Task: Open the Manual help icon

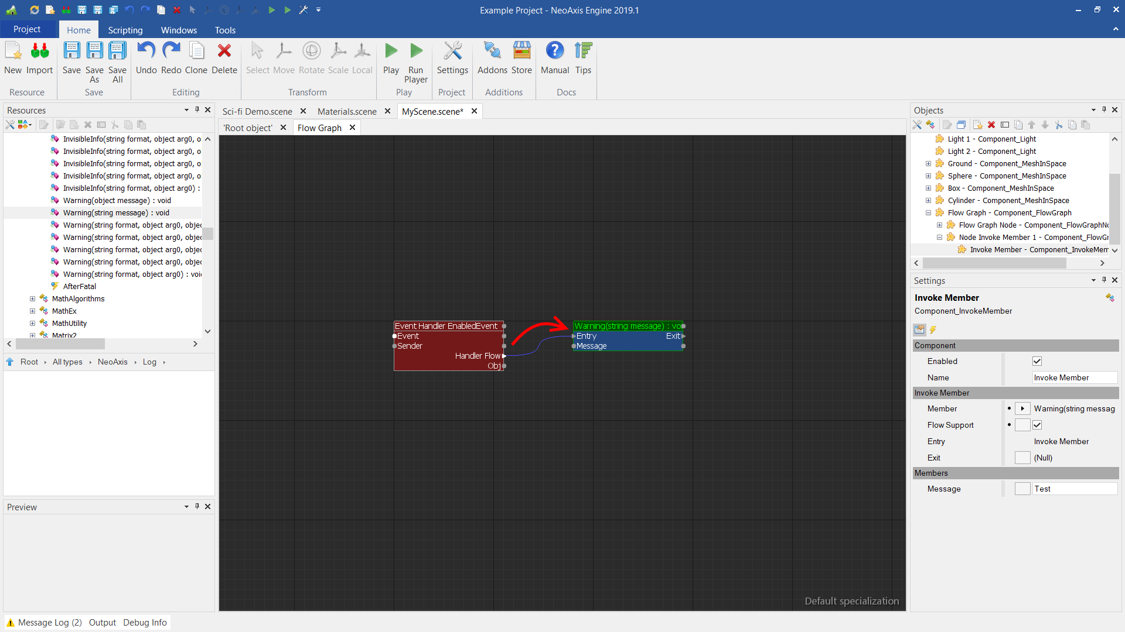Action: point(554,51)
